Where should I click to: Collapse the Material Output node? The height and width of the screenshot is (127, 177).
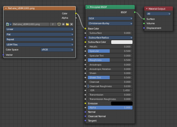[147, 9]
